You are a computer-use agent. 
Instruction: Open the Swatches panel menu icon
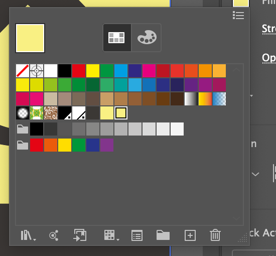(238, 16)
